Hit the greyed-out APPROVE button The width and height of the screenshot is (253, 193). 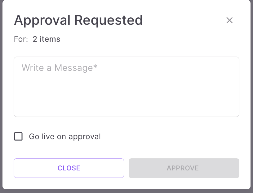click(x=184, y=168)
